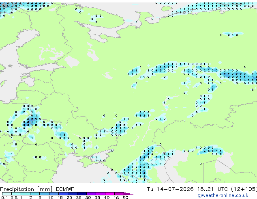257x199 pixels.
Task: Click the '20' legend scale label
Action: (69, 197)
